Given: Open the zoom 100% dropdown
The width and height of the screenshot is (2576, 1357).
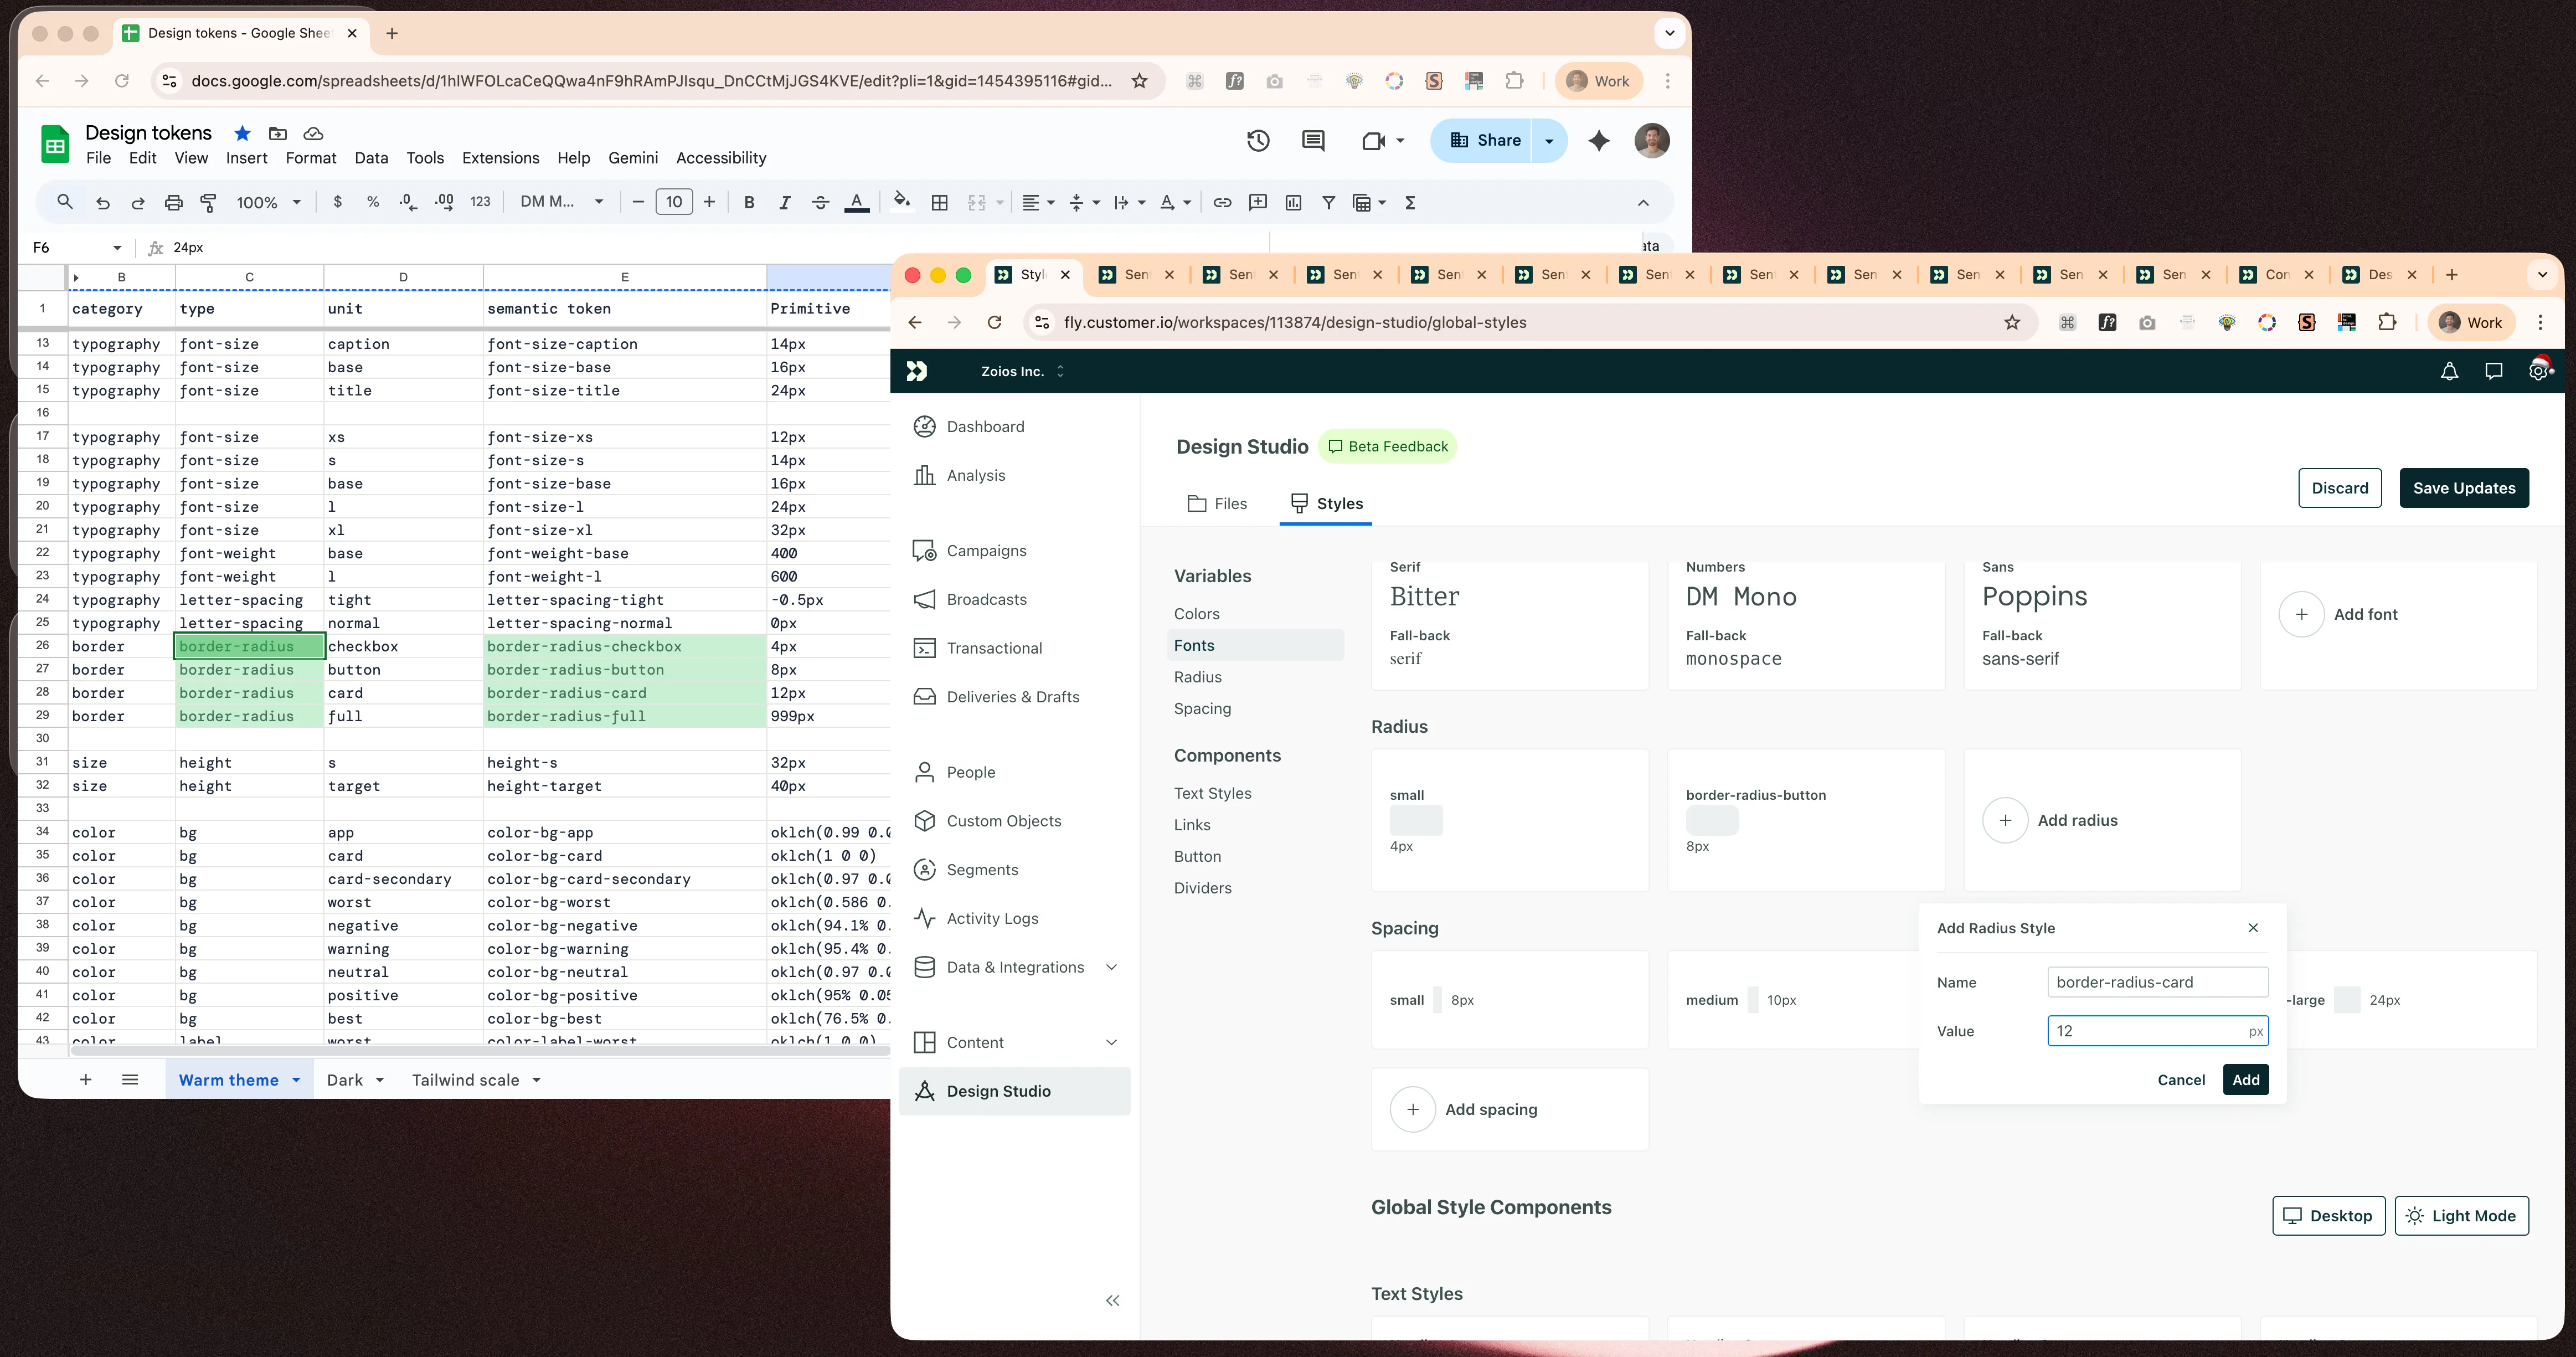Looking at the screenshot, I should [x=268, y=202].
